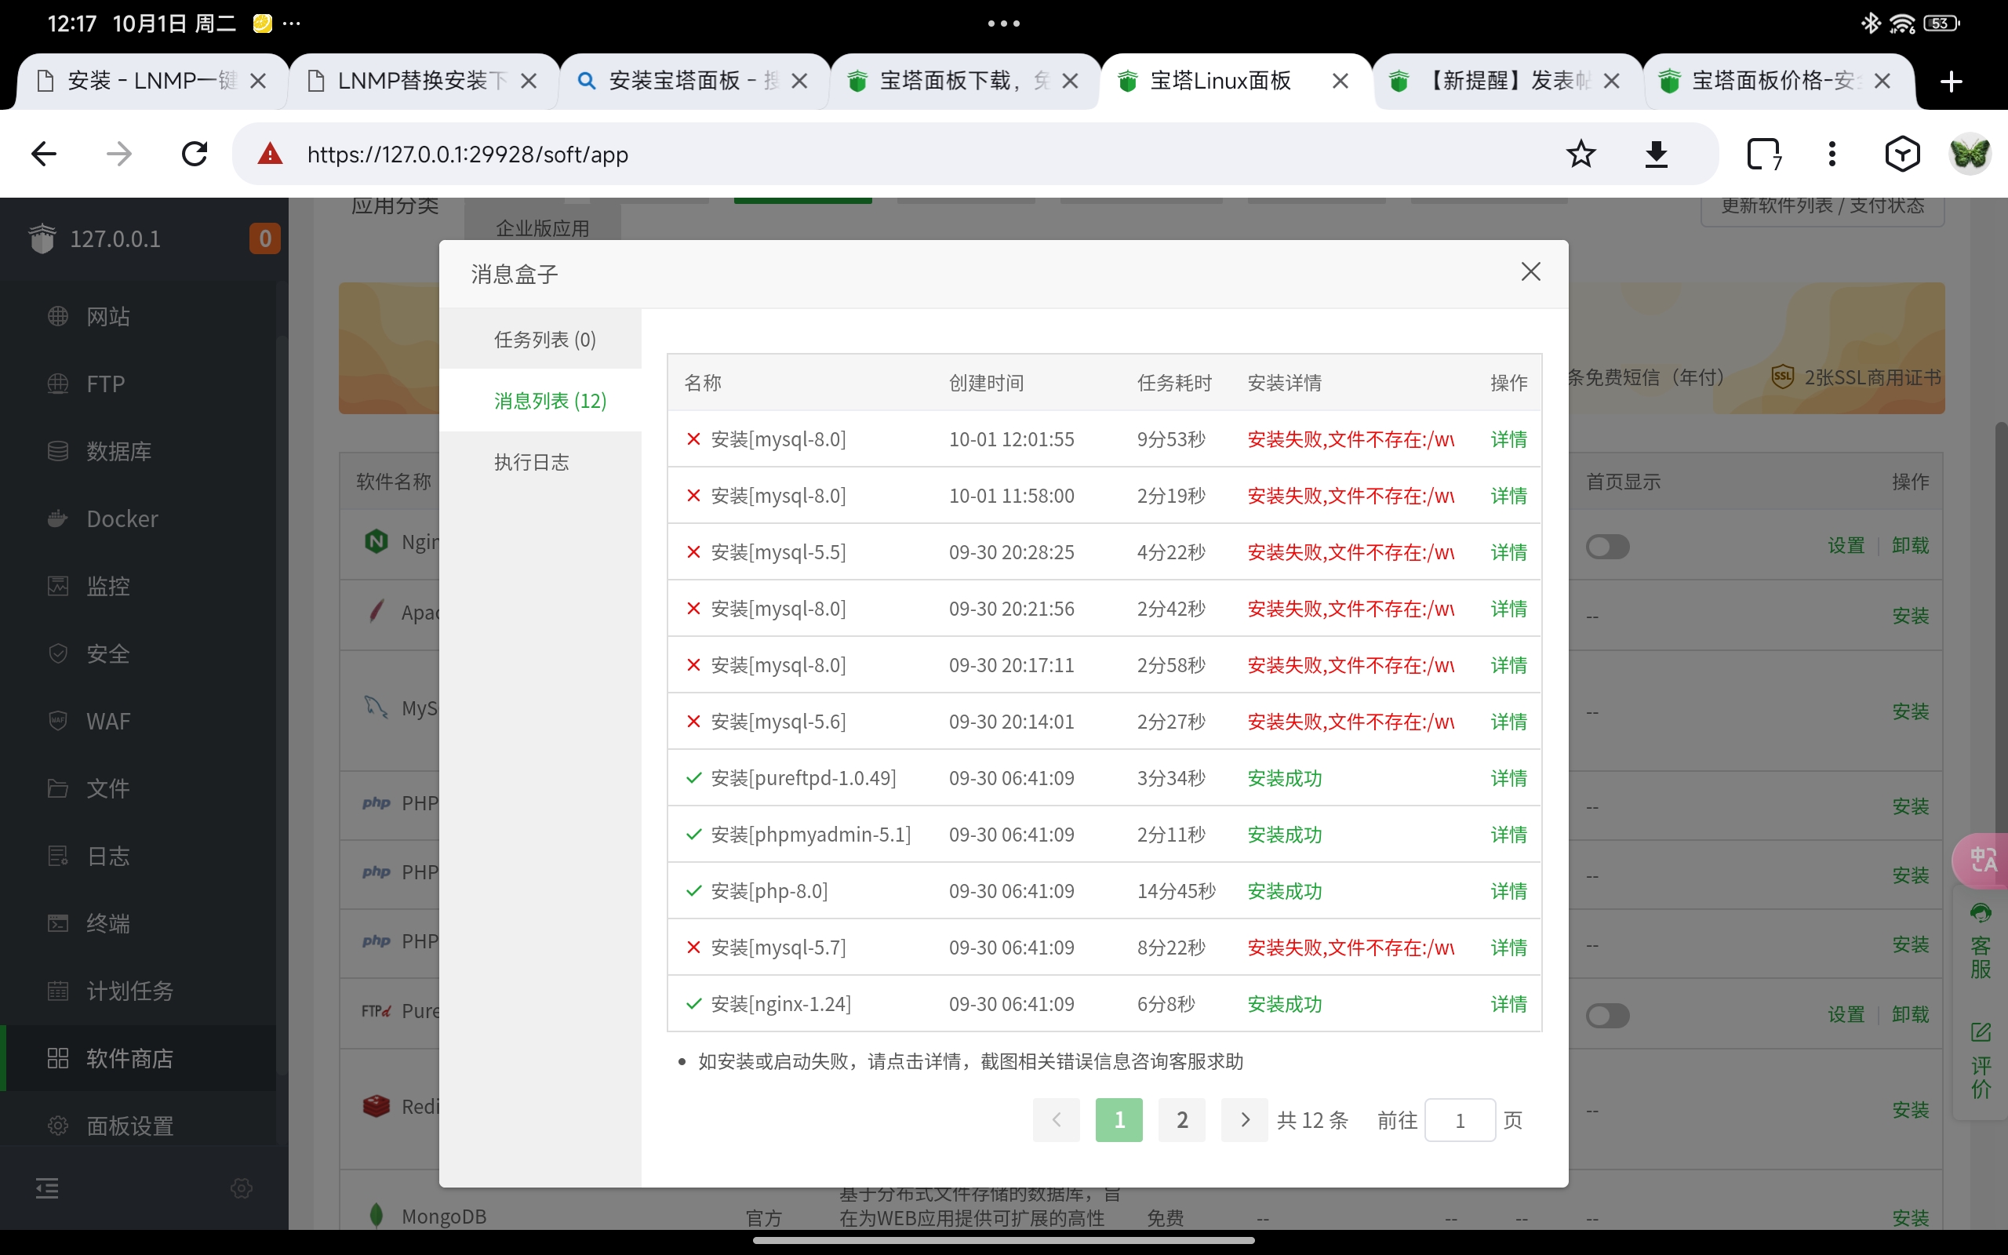This screenshot has width=2008, height=1255.
Task: View 详情 for nginx-1.24 install
Action: click(1508, 1003)
